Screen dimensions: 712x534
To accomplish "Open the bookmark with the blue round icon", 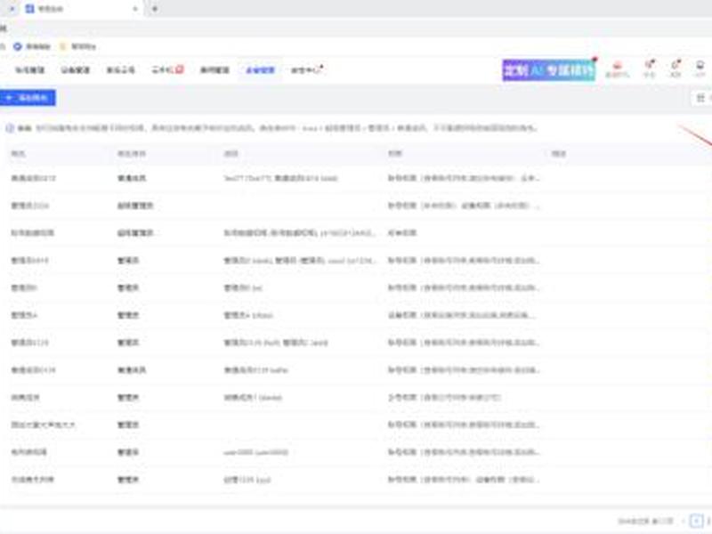I will [32, 46].
